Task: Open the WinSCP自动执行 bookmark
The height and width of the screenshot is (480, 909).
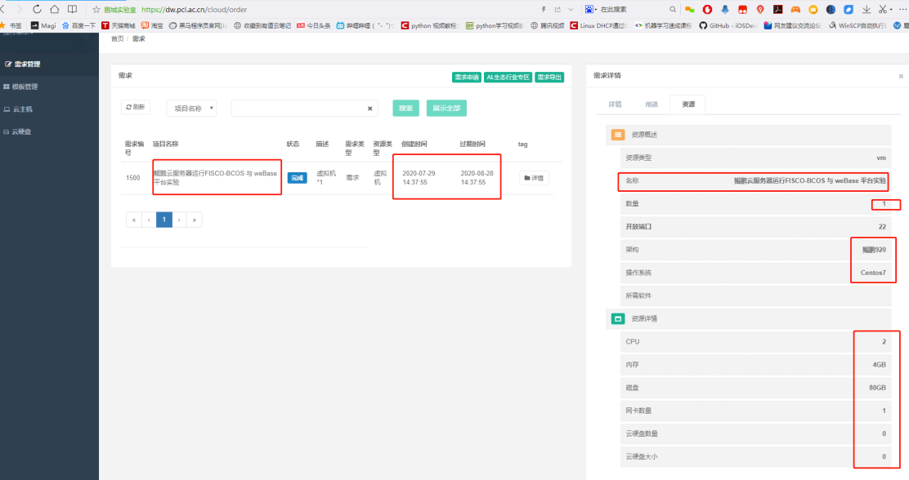Action: click(x=857, y=25)
